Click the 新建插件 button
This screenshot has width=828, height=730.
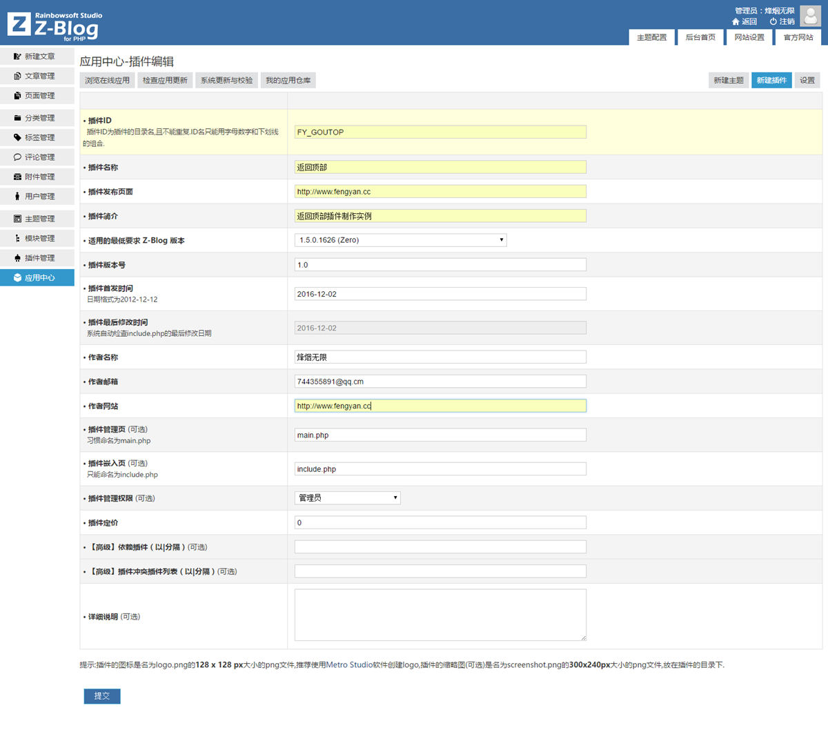pos(771,81)
